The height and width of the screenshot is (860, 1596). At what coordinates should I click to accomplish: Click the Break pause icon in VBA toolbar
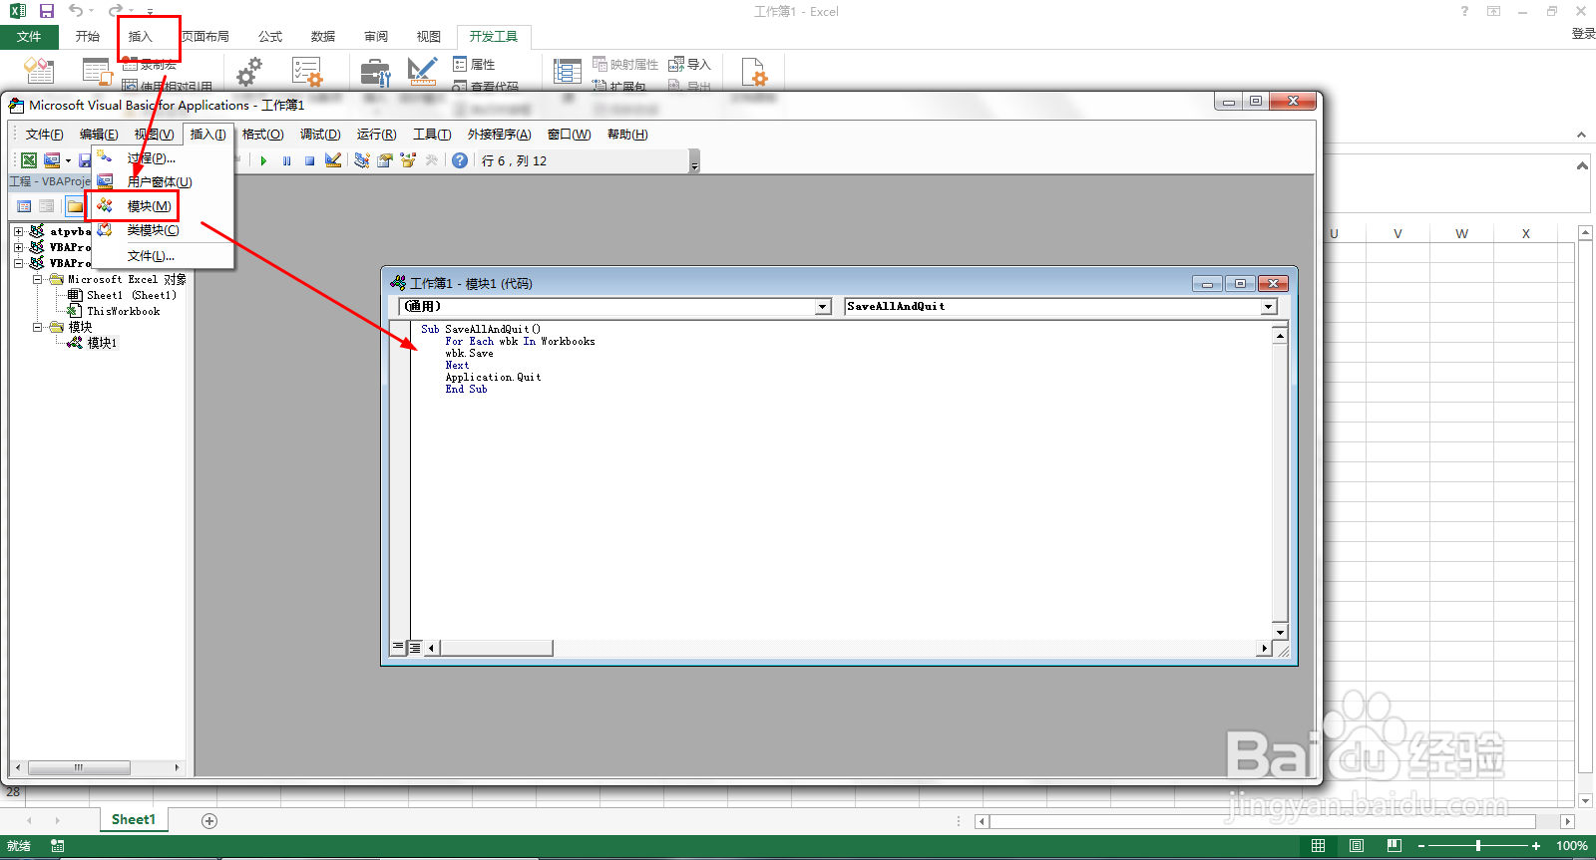click(287, 160)
